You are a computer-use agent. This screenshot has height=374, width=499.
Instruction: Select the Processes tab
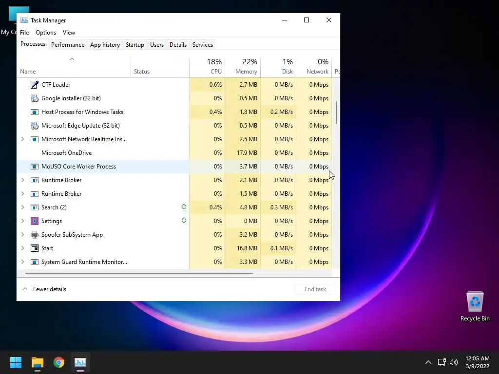[33, 44]
